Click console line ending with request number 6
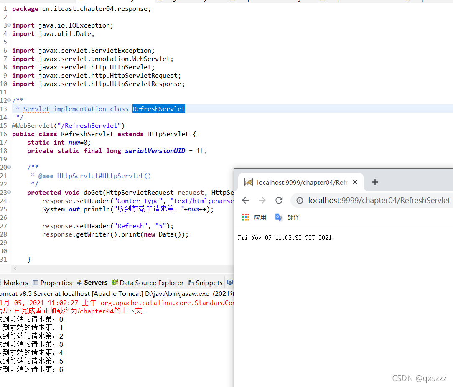The image size is (453, 387). [31, 369]
